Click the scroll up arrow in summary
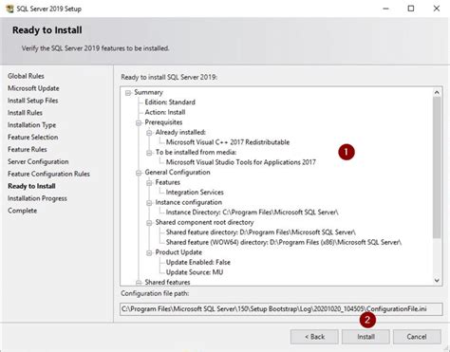 pos(437,92)
